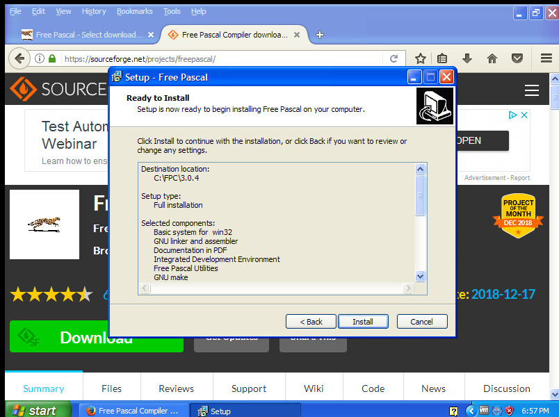This screenshot has height=417, width=559.
Task: Open the Discussion tab
Action: pos(507,388)
